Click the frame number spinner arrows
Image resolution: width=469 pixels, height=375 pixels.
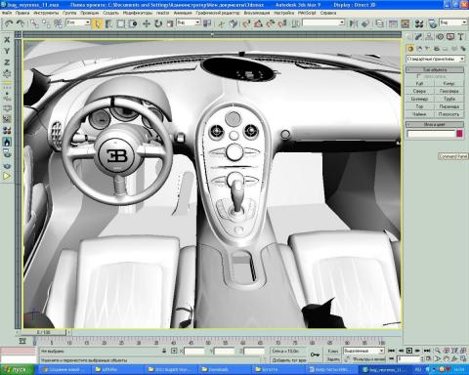tap(422, 358)
